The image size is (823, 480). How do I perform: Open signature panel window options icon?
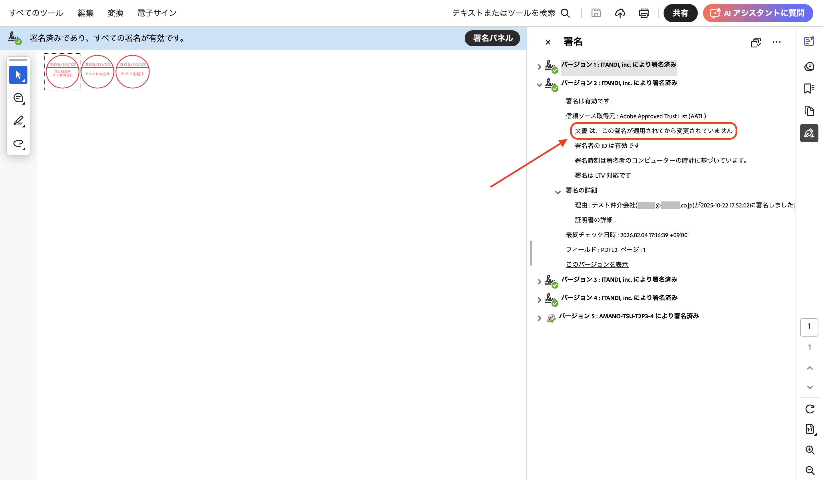756,42
